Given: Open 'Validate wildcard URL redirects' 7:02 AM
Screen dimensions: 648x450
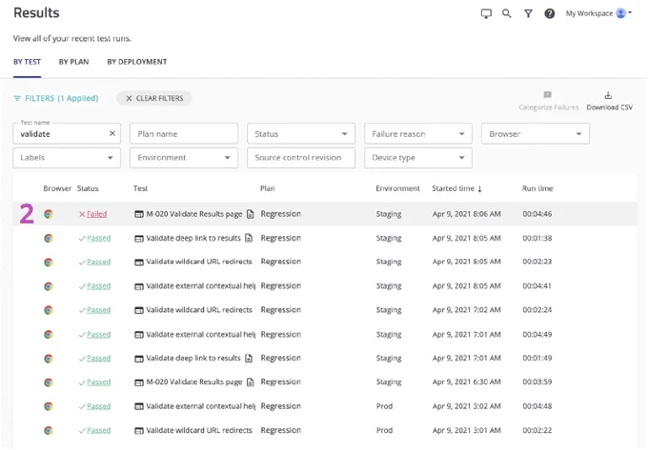Looking at the screenshot, I should [199, 310].
